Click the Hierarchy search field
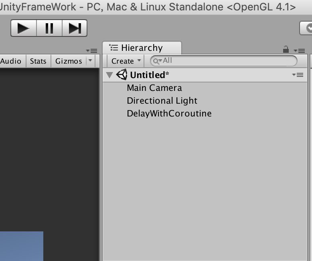Viewport: 312px width, 261px height. pos(224,61)
